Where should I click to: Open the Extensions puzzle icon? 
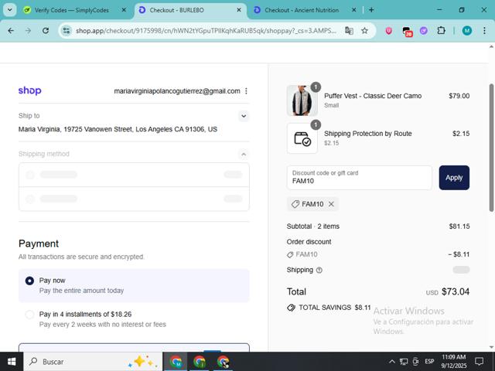tap(441, 31)
